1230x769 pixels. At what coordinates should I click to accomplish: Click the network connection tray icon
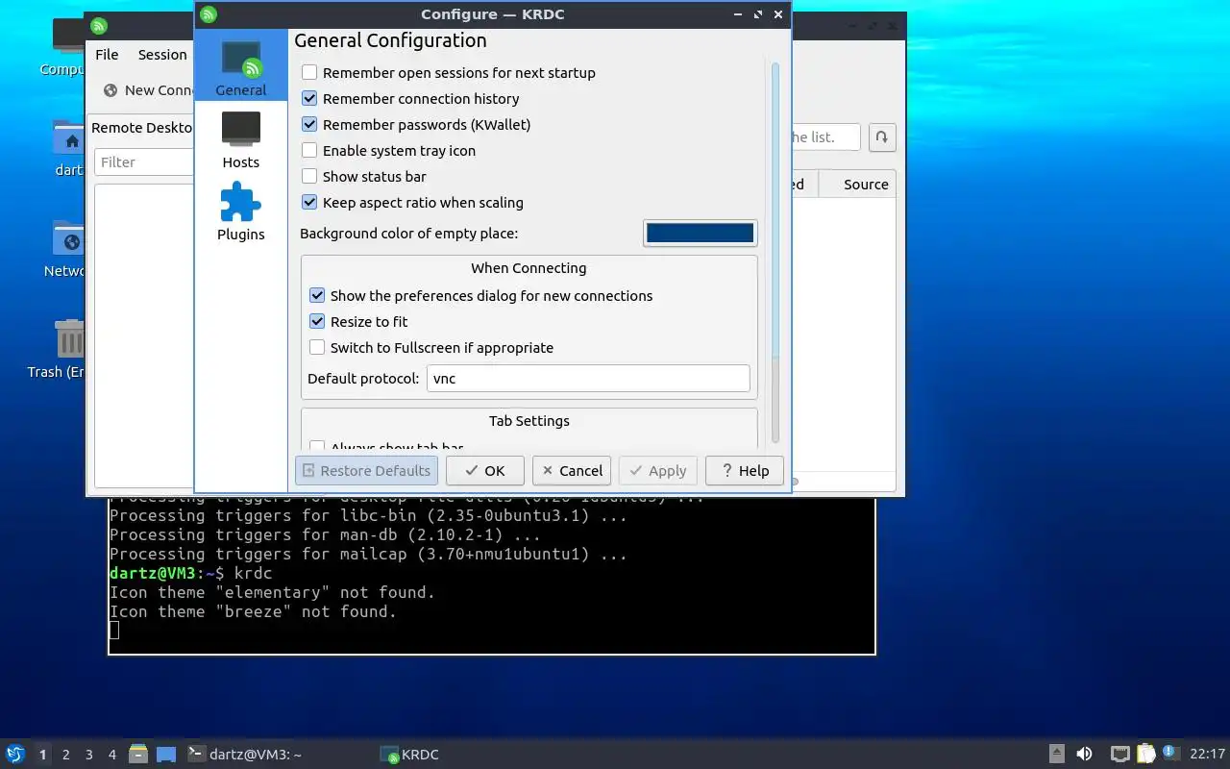(1119, 754)
